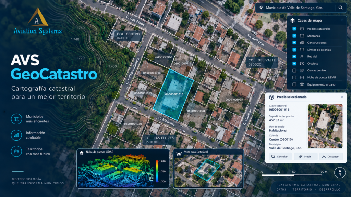Check the Equipamiento urbano layer
The height and width of the screenshot is (197, 351).
coord(294,84)
